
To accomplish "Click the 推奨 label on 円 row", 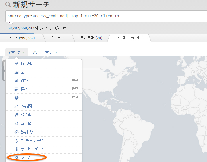I will coord(75,97).
